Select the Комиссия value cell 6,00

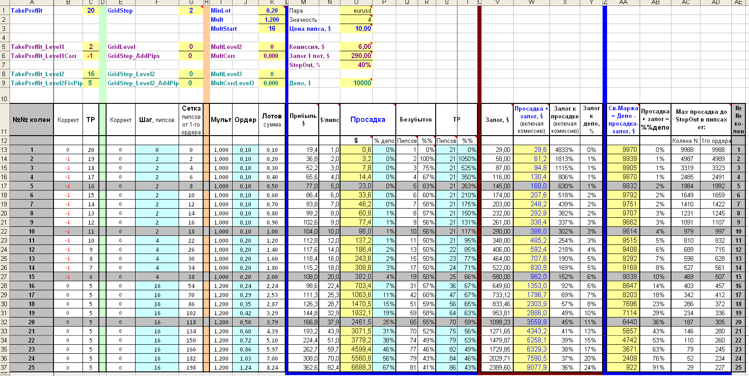[x=356, y=47]
